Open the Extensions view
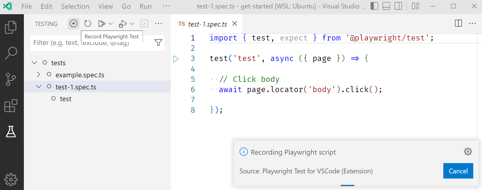This screenshot has width=482, height=190. 11,106
